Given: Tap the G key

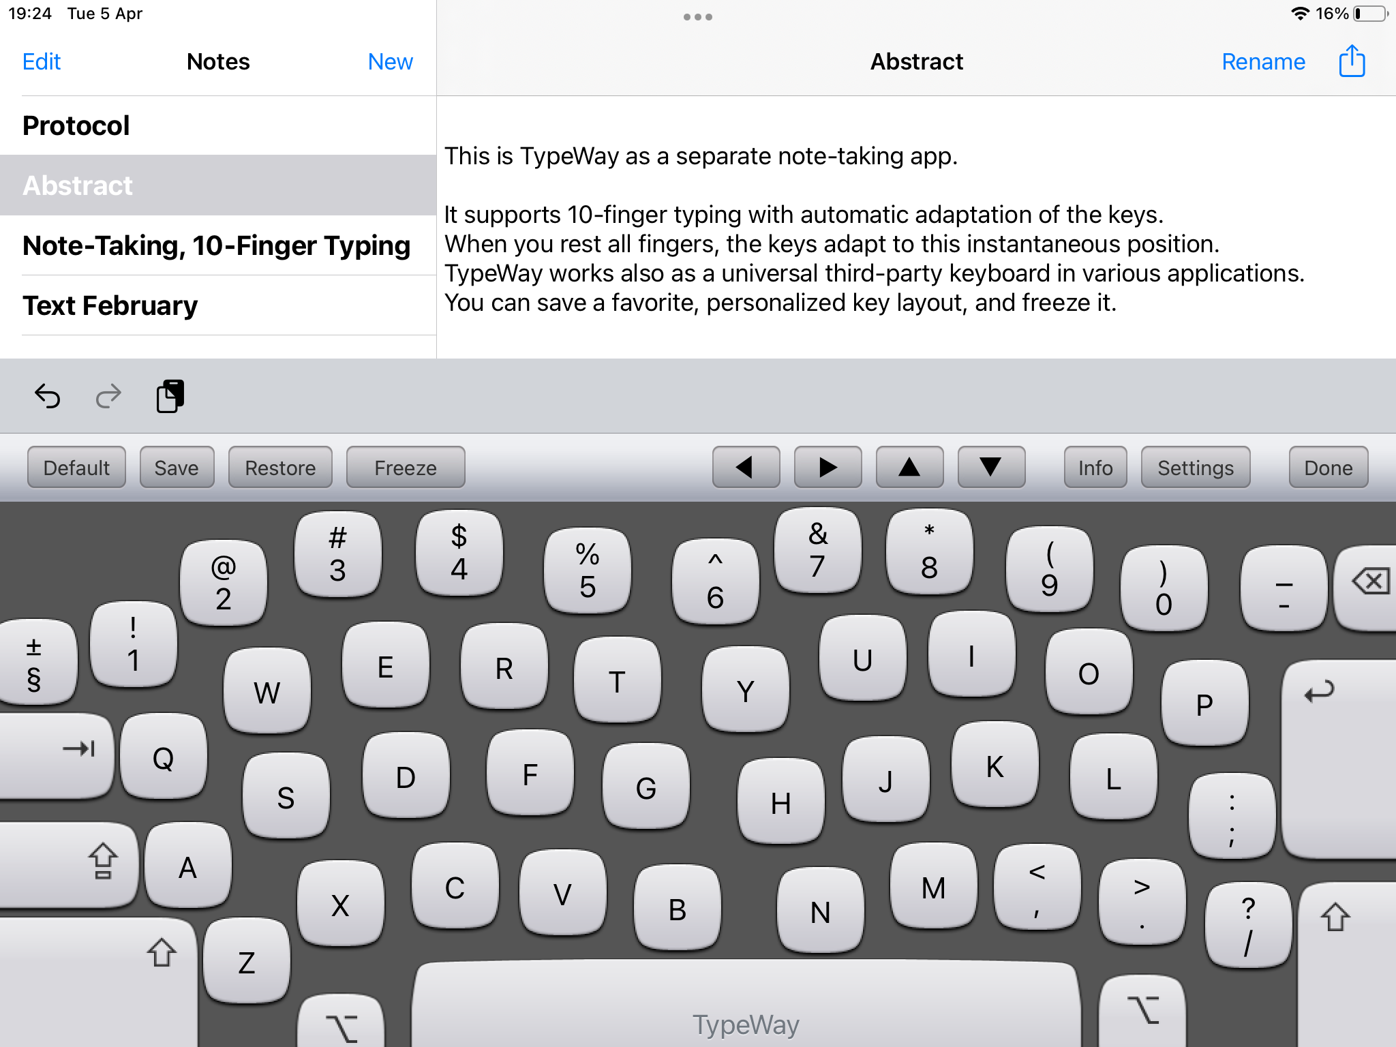Looking at the screenshot, I should click(x=646, y=786).
